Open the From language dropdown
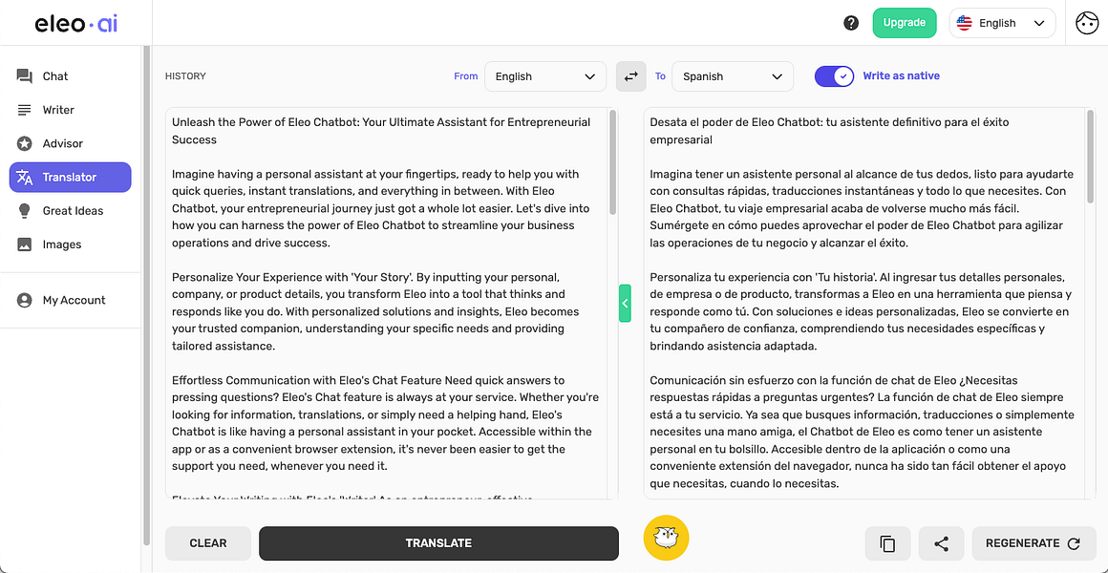This screenshot has height=573, width=1108. [545, 75]
